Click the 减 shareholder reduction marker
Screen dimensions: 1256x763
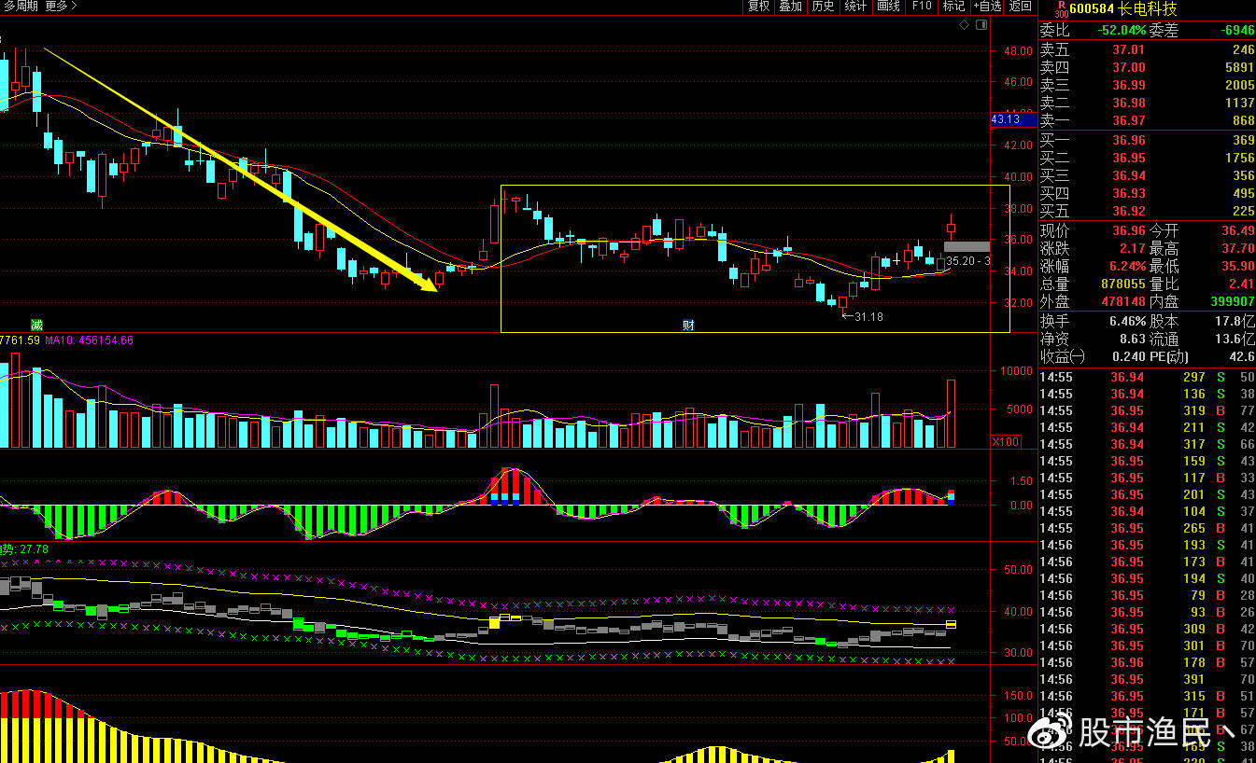click(x=36, y=325)
